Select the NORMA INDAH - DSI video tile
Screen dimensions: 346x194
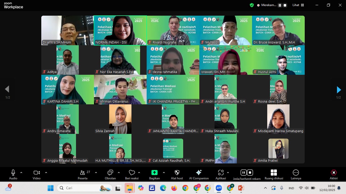120,30
